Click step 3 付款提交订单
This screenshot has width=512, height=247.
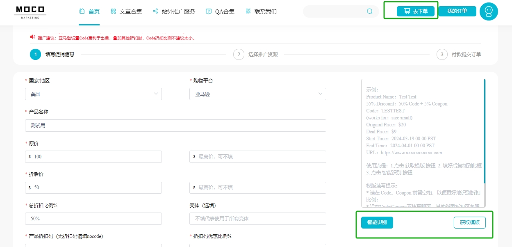pyautogui.click(x=459, y=54)
